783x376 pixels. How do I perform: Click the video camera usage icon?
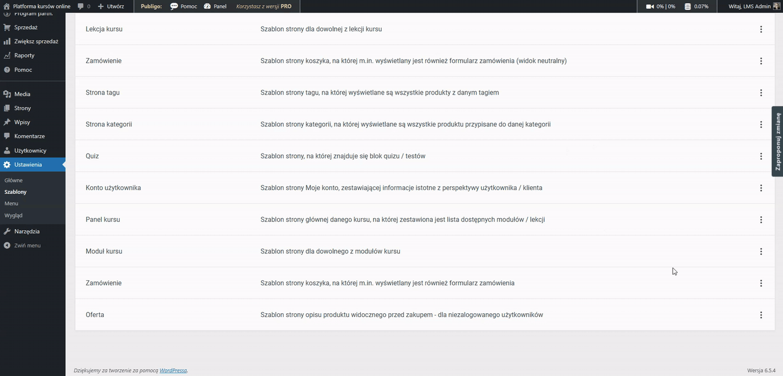pos(650,6)
